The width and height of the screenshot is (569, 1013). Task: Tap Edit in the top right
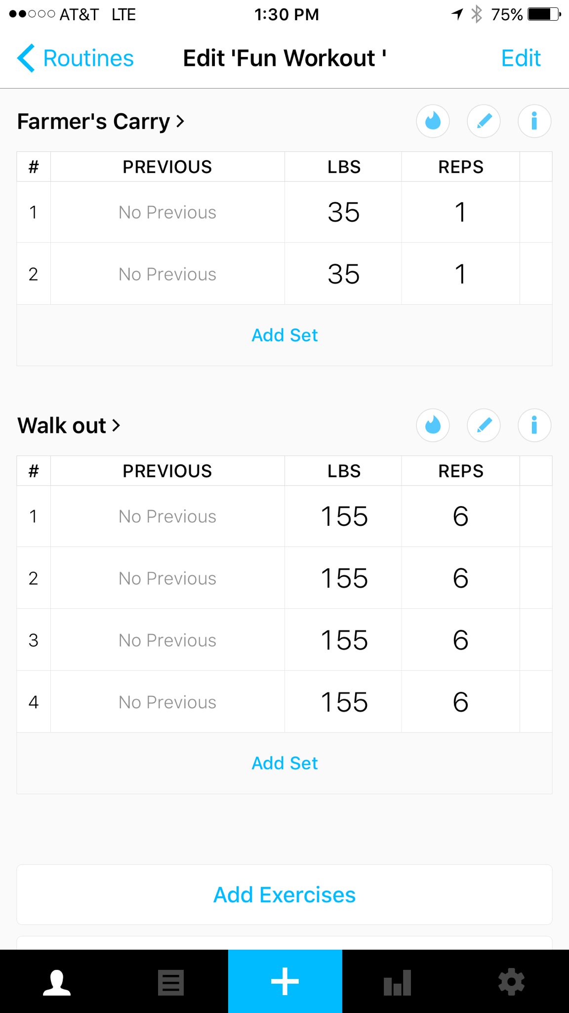(521, 58)
